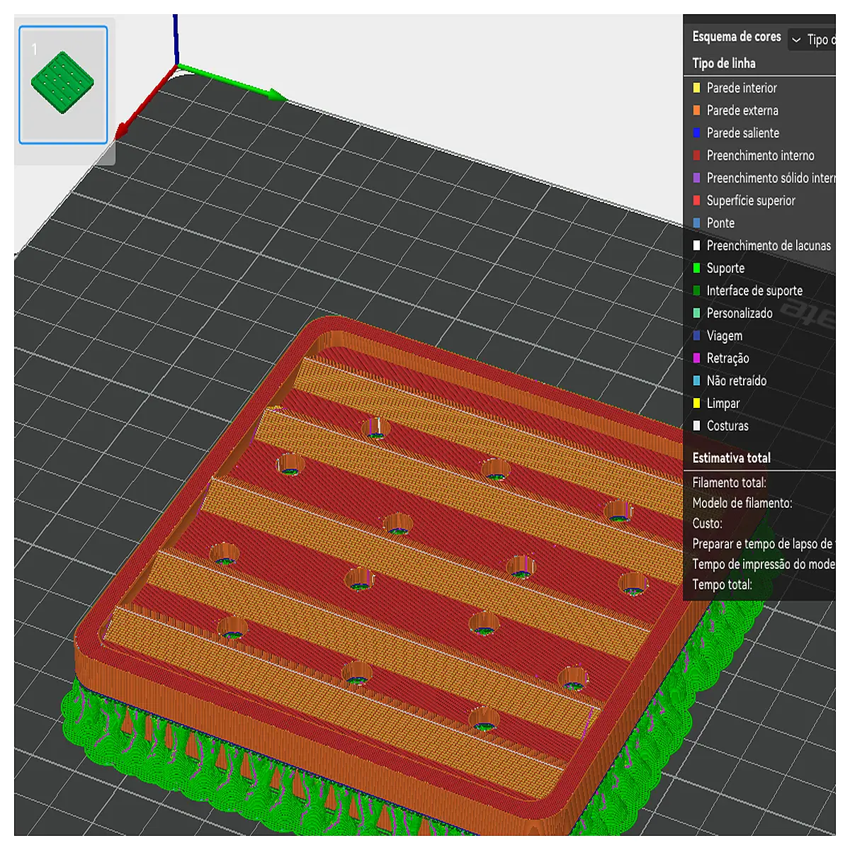
Task: Click the purple Preenchimento sólido interno swatch
Action: (696, 178)
